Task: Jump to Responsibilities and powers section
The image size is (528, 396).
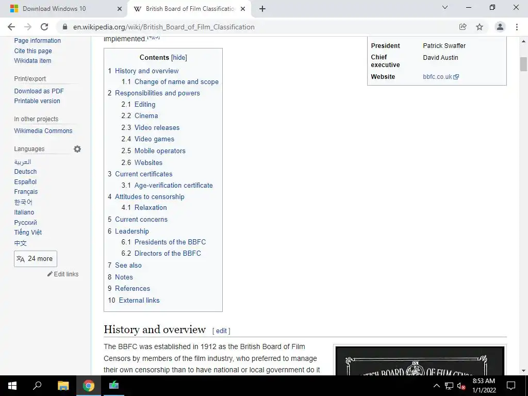Action: click(157, 93)
